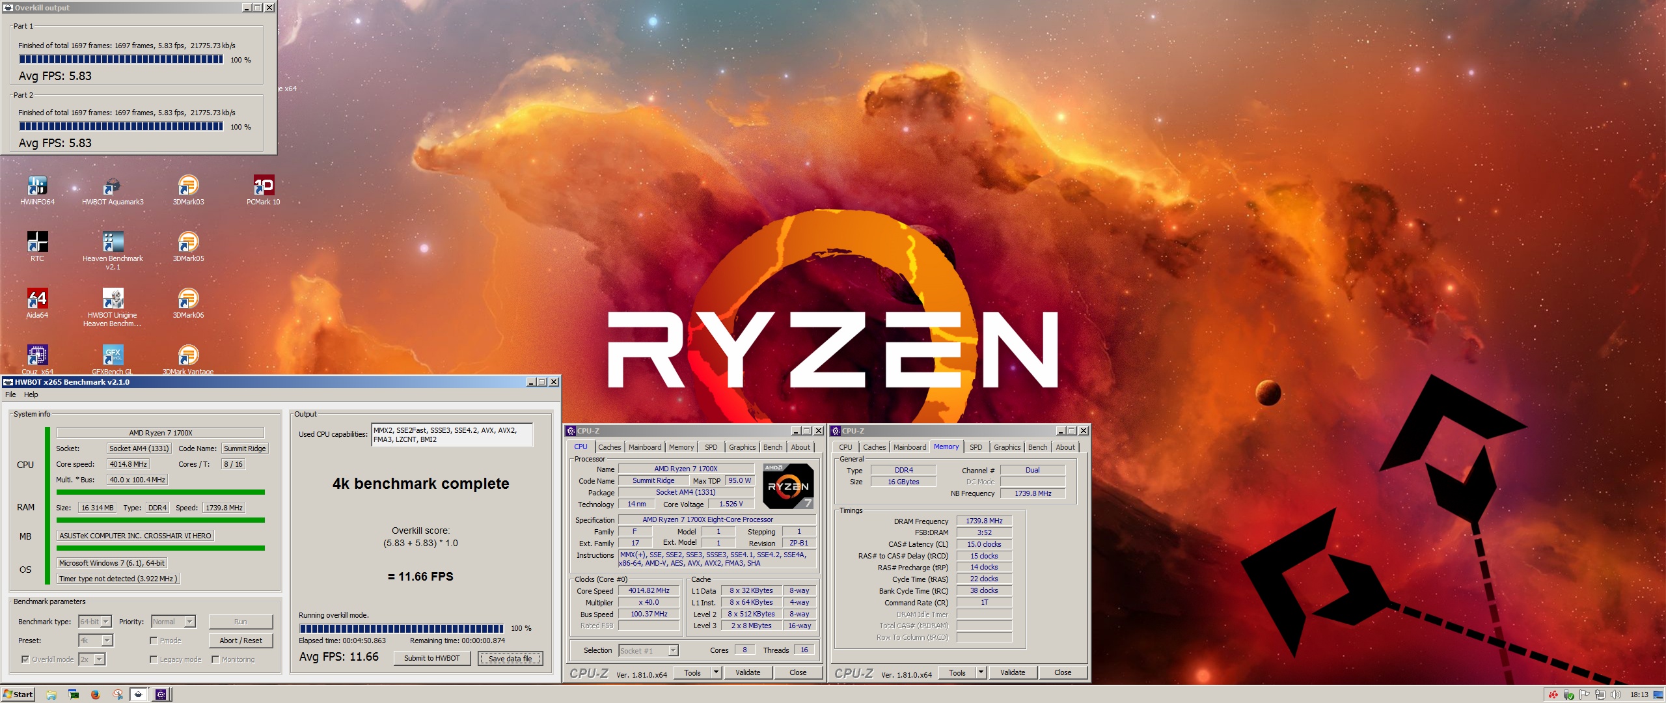Enable the Pmode checkbox
Image resolution: width=1666 pixels, height=703 pixels.
(154, 641)
